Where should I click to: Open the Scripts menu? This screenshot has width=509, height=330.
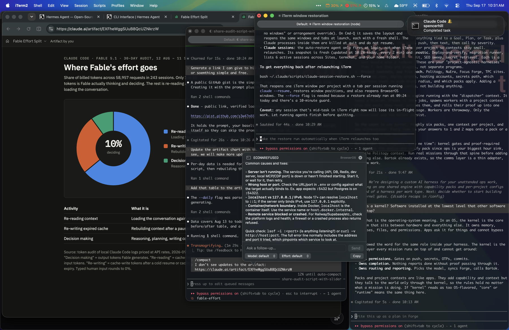100,5
